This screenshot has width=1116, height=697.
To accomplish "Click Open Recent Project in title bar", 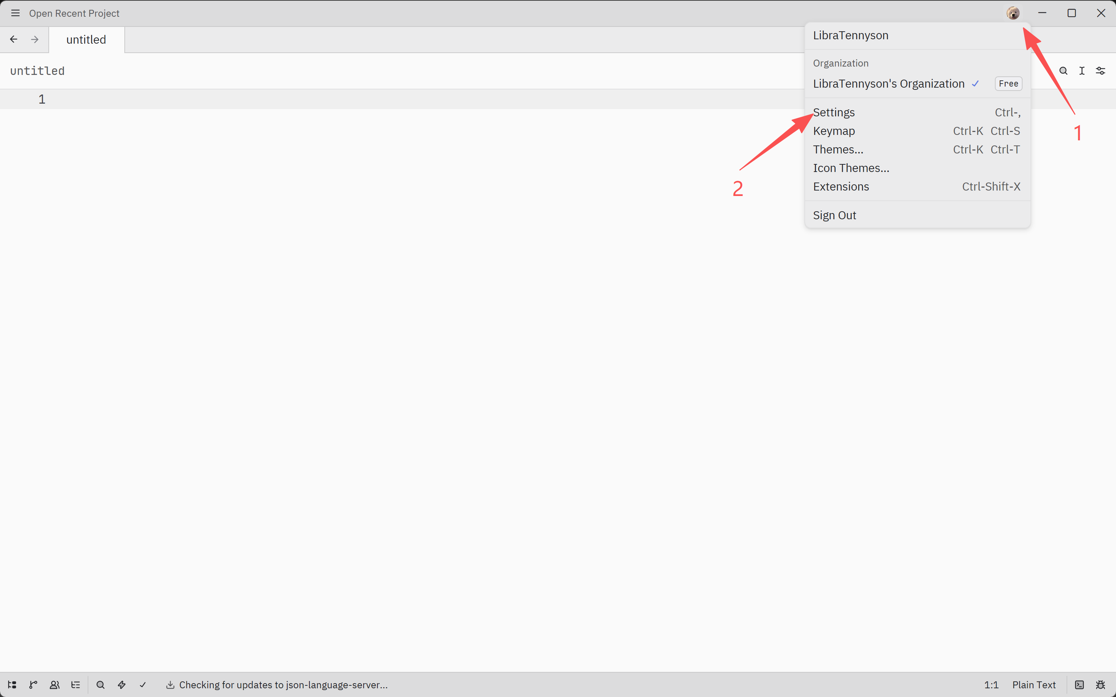I will click(x=74, y=13).
